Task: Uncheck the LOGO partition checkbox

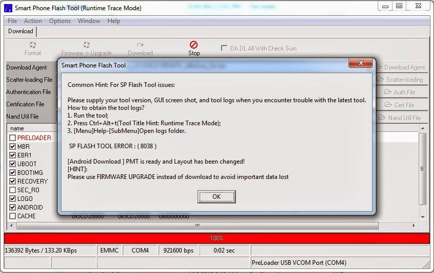Action: tap(12, 198)
